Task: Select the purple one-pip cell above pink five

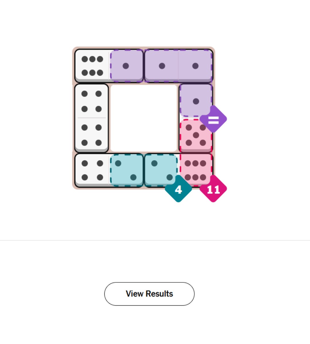Action: pyautogui.click(x=196, y=101)
